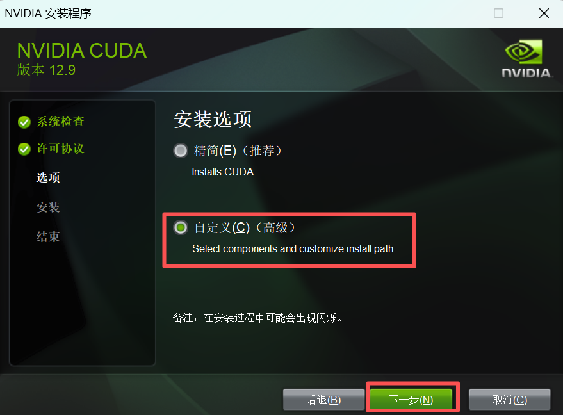Image resolution: width=563 pixels, height=415 pixels.
Task: Close the NVIDIA installer window
Action: pos(544,13)
